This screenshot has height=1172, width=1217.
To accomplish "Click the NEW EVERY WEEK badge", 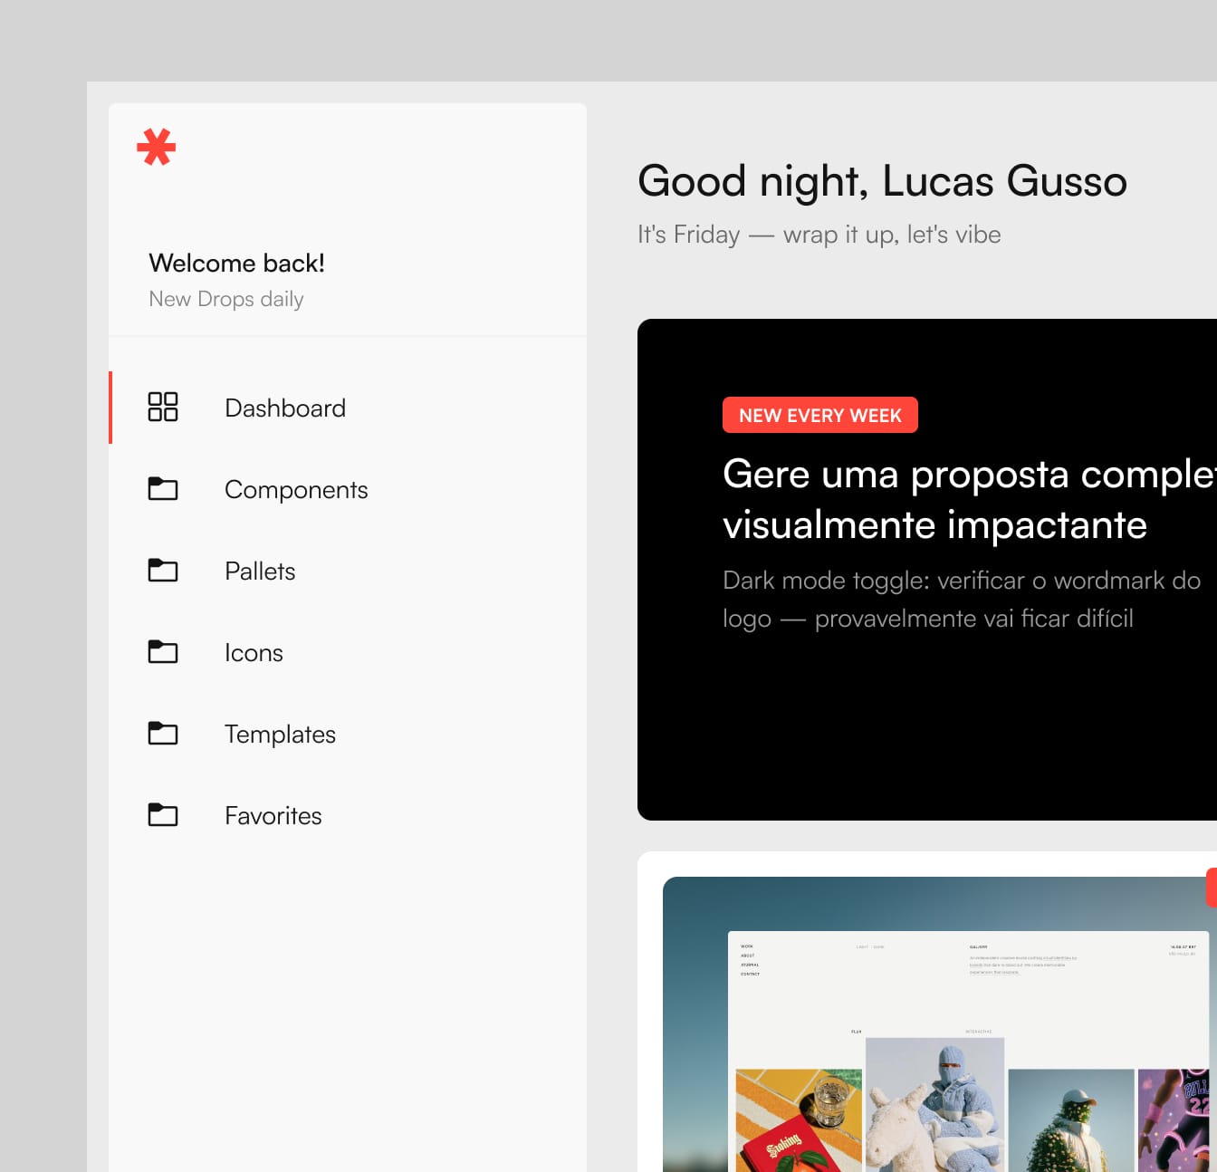I will [820, 415].
